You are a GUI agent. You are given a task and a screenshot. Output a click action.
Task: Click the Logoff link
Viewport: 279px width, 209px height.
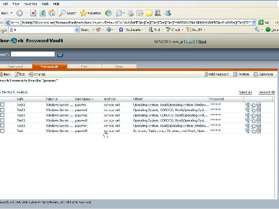[x=191, y=41]
